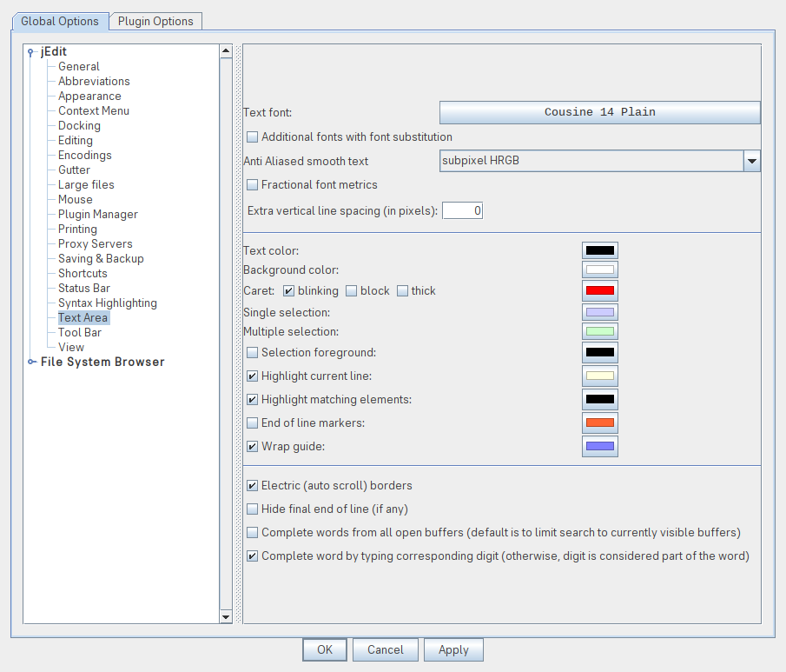Image resolution: width=786 pixels, height=672 pixels.
Task: Click the Cousine 14 Plain font button
Action: click(x=599, y=112)
